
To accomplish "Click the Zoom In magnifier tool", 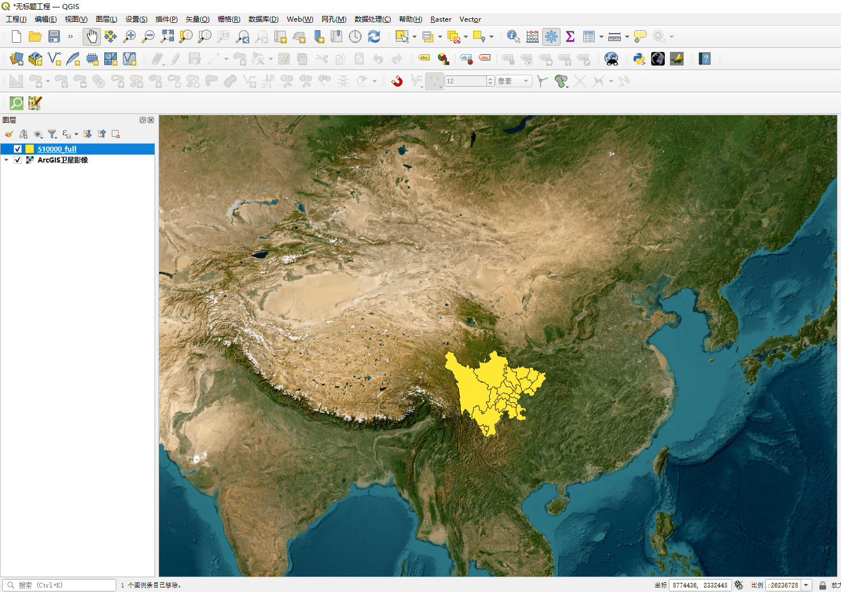I will 129,37.
